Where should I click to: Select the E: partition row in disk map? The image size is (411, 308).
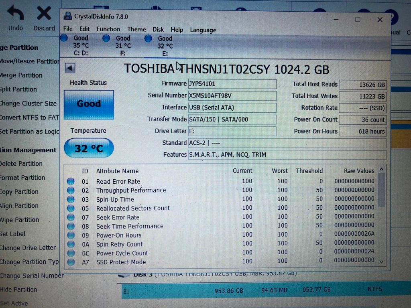266,290
